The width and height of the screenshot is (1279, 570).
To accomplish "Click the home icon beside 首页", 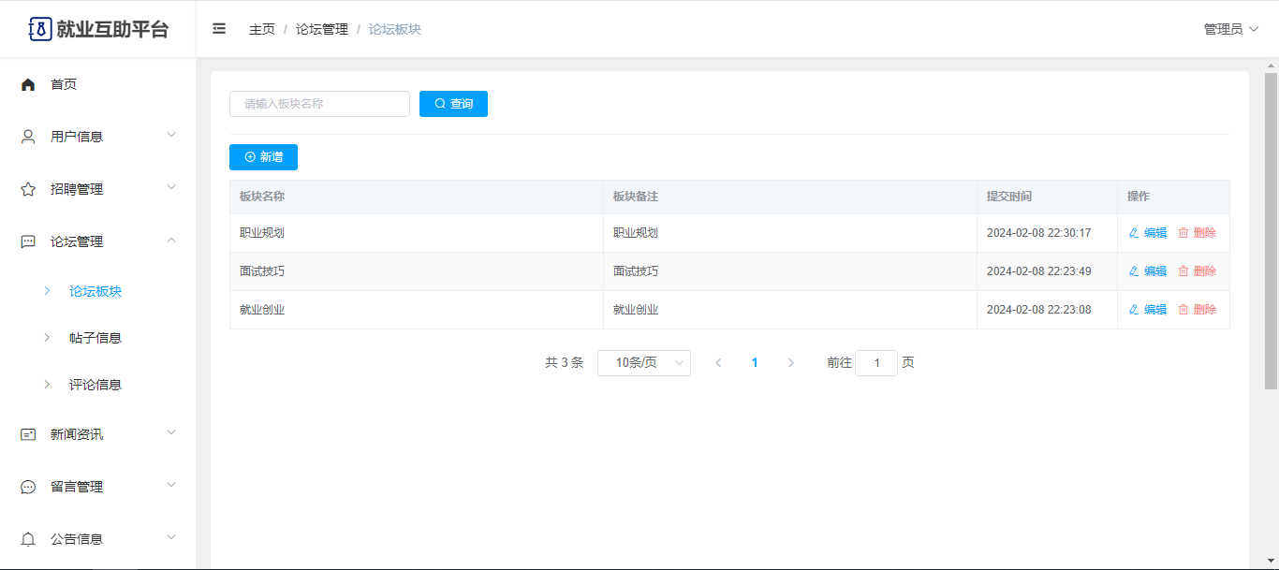I will [28, 84].
